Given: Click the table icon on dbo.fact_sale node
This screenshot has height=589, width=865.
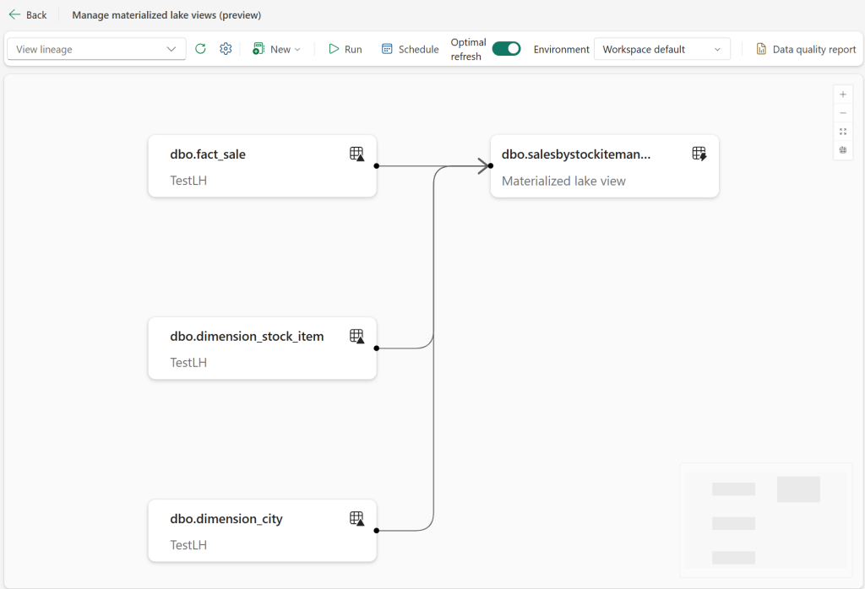Looking at the screenshot, I should (356, 154).
